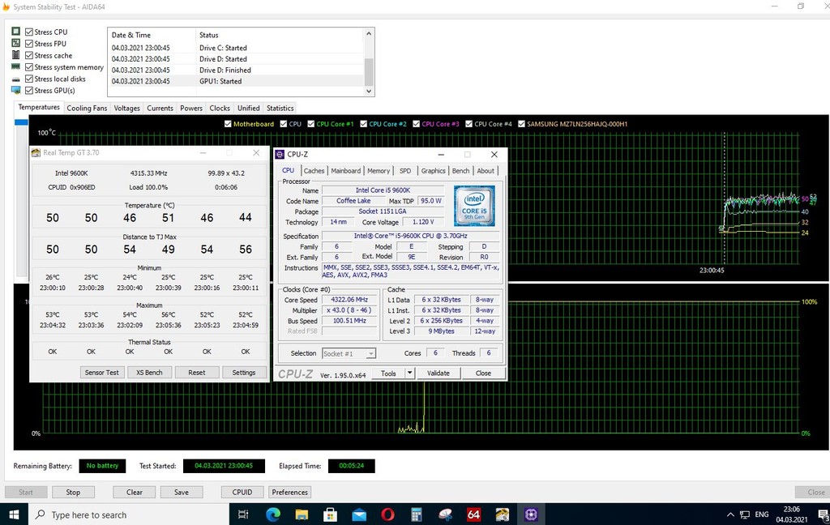Show hidden system tray icons
This screenshot has height=525, width=830.
tap(731, 514)
